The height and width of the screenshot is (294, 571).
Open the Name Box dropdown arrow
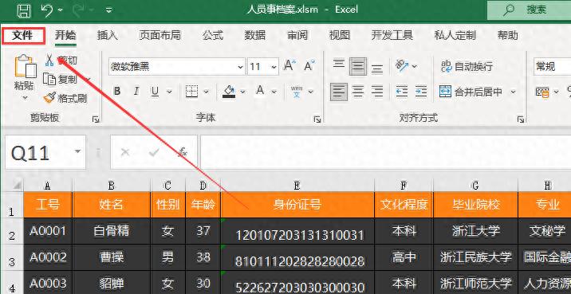coord(77,151)
